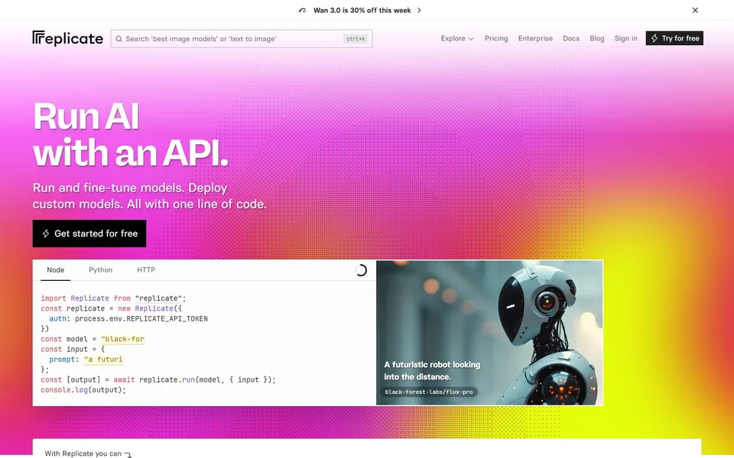The image size is (734, 458).
Task: Switch to the HTTP code tab
Action: [x=146, y=270]
